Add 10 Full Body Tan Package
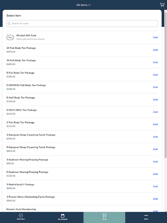This screenshot has height=223, width=167. click(155, 62)
